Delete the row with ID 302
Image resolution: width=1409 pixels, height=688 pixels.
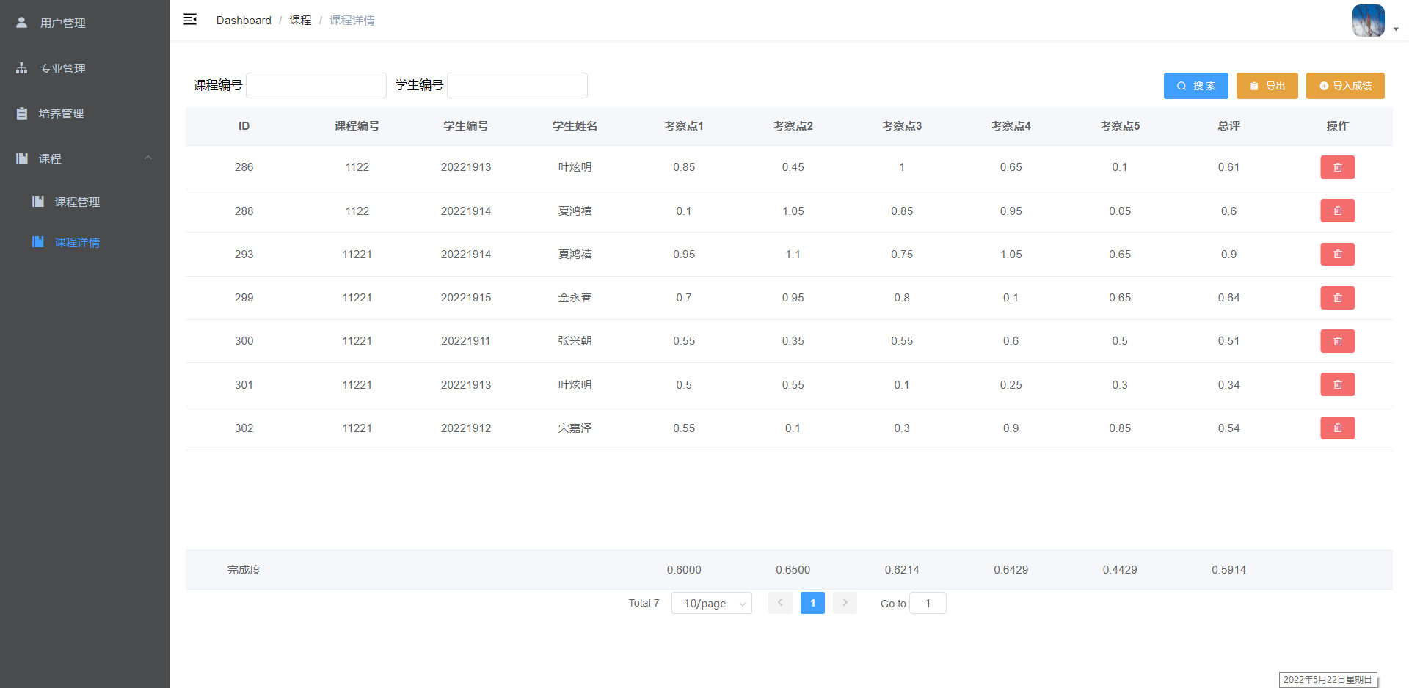tap(1337, 428)
